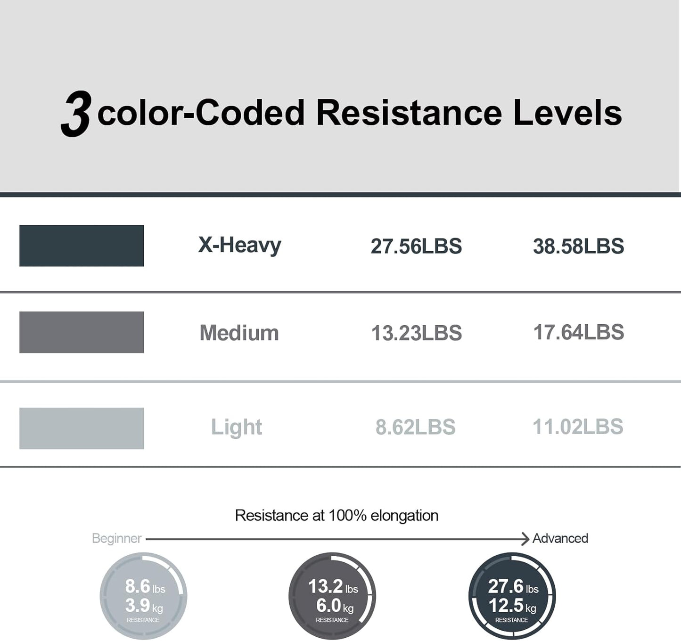Screen dimensions: 681x641
Task: Select the dark X-Heavy color swatch
Action: coord(82,246)
